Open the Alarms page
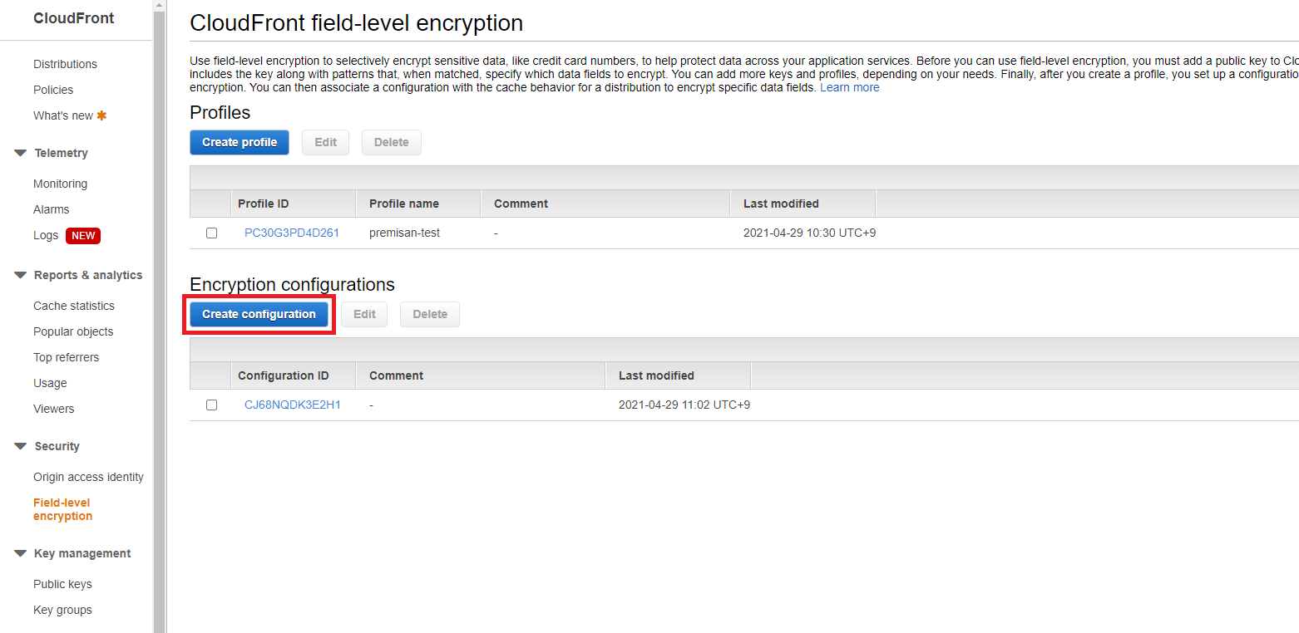Viewport: 1299px width, 633px height. pos(52,209)
